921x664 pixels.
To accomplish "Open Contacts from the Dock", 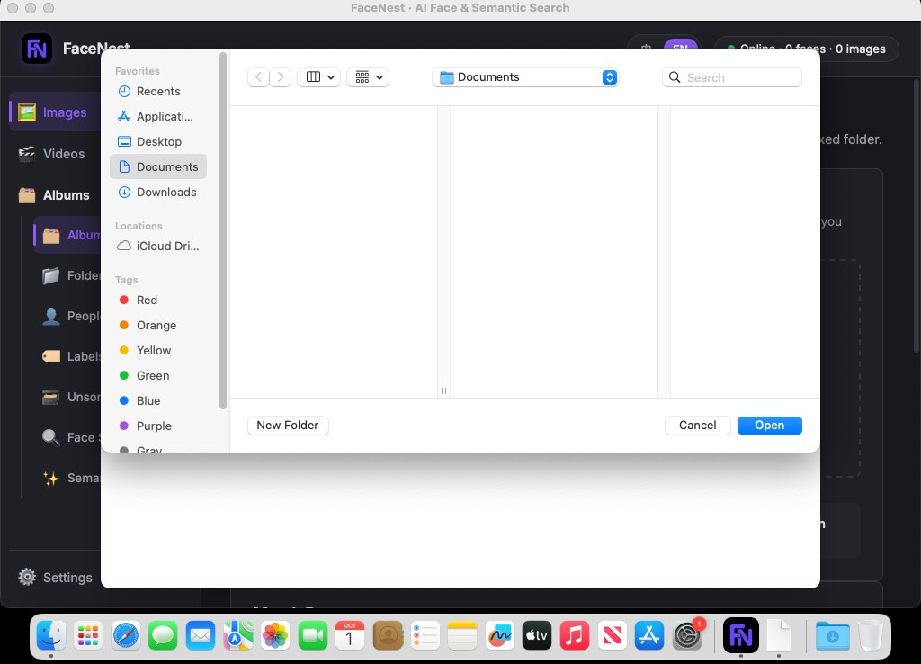I will tap(388, 635).
